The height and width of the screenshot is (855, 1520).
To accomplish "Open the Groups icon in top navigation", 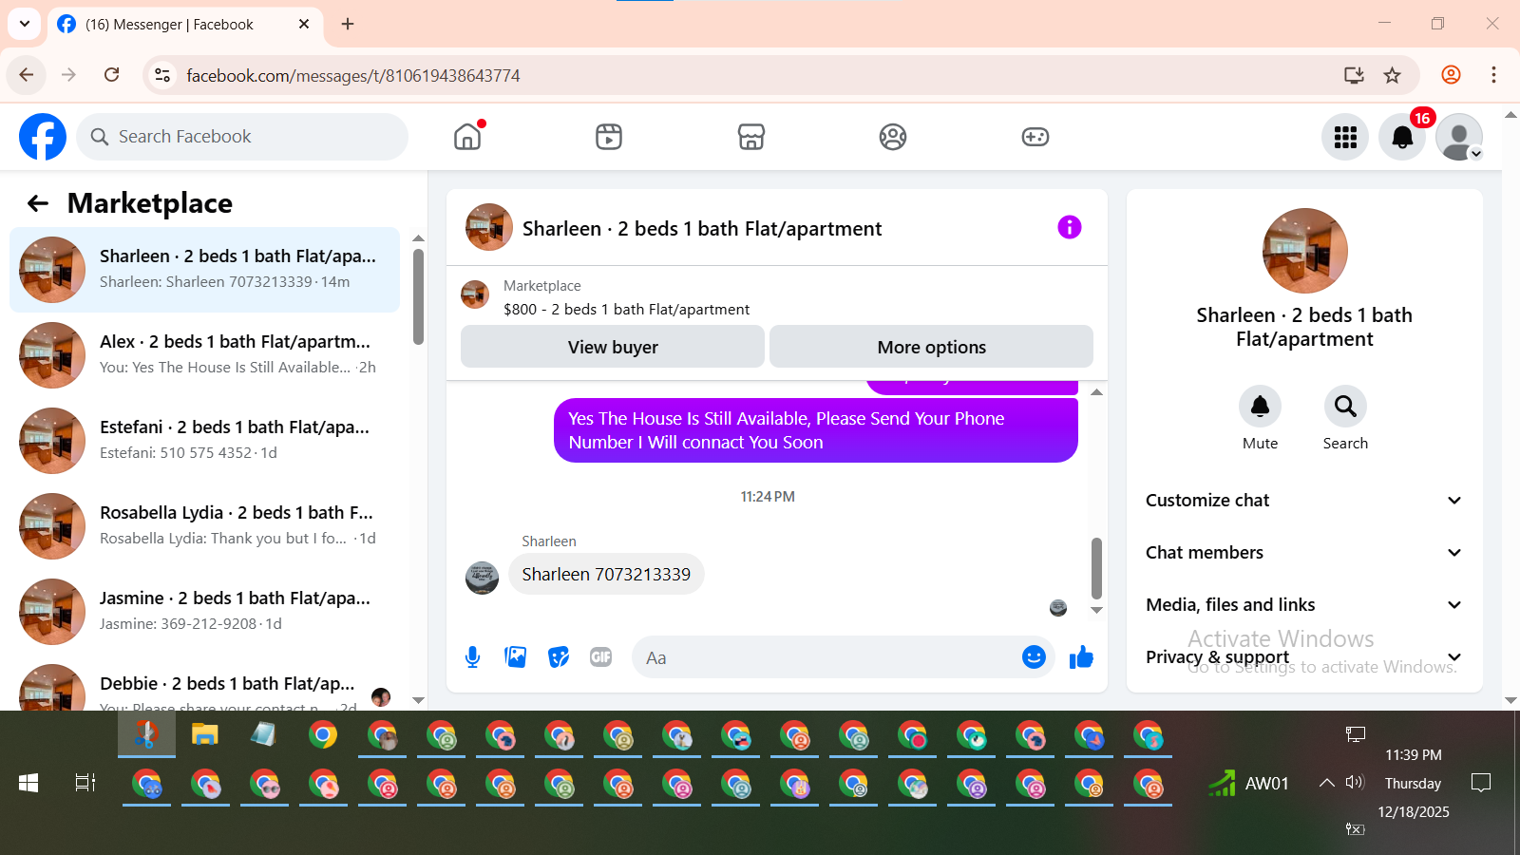I will pyautogui.click(x=893, y=137).
